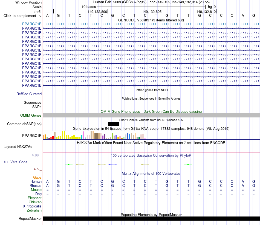Open 'RefSeq genes from NCBI' track title
Image resolution: width=260 pixels, height=225 pixels.
(151, 90)
